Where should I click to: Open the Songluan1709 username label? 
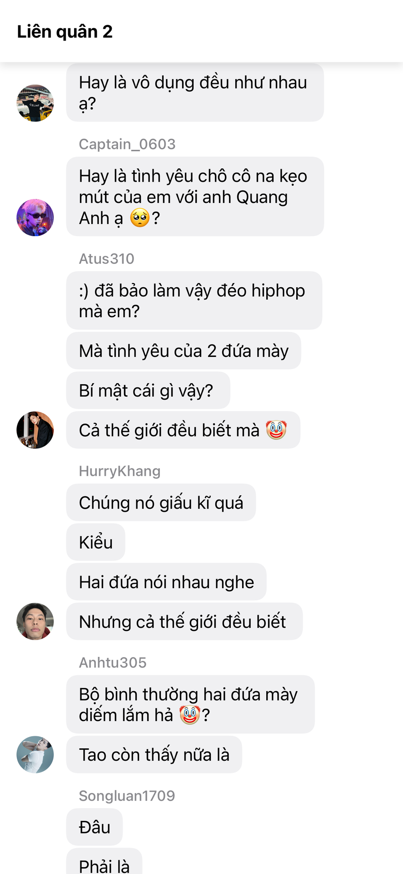click(127, 796)
